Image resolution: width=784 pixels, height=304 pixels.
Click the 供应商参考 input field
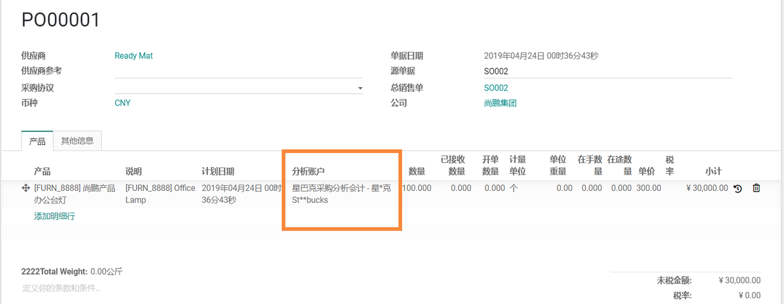point(238,71)
